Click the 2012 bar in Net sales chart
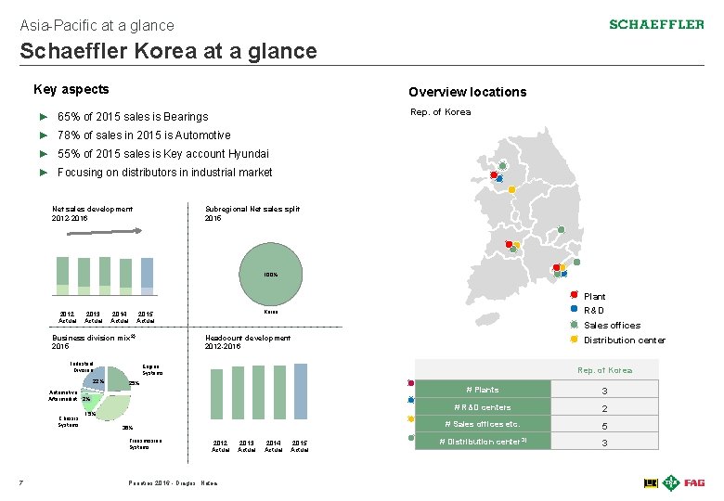 point(62,276)
